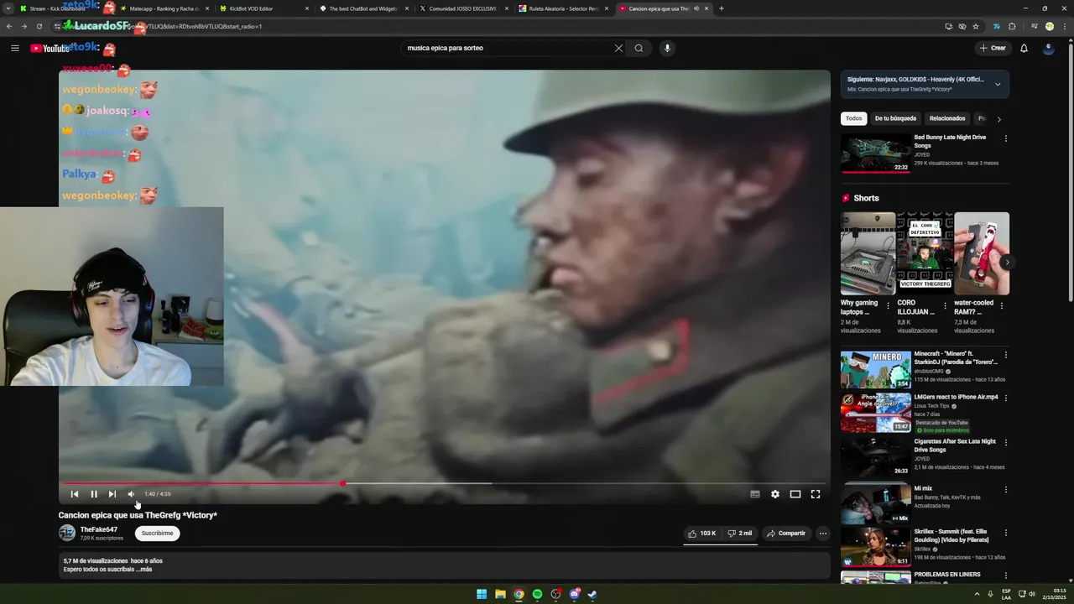Open Windows Start menu

pos(482,594)
